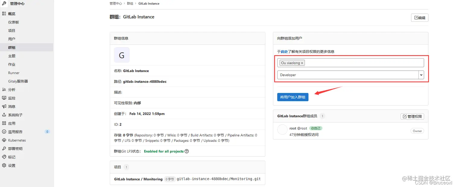456x187 pixels.
Task: Open Kubernetes in the sidebar
Action: 17,140
